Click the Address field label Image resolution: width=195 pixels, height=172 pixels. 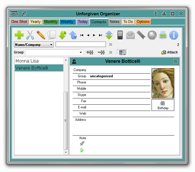click(x=81, y=120)
